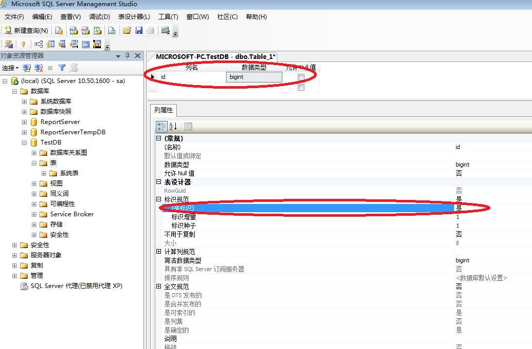Click the id column name cell
532x349 pixels.
coord(192,77)
